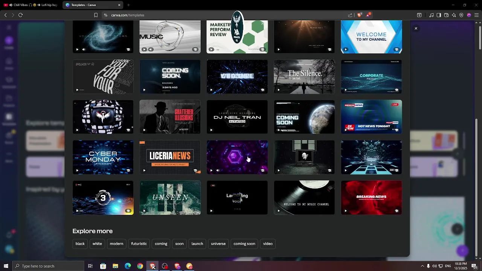Open The Silence template thumbnail
The height and width of the screenshot is (271, 482).
[x=304, y=76]
